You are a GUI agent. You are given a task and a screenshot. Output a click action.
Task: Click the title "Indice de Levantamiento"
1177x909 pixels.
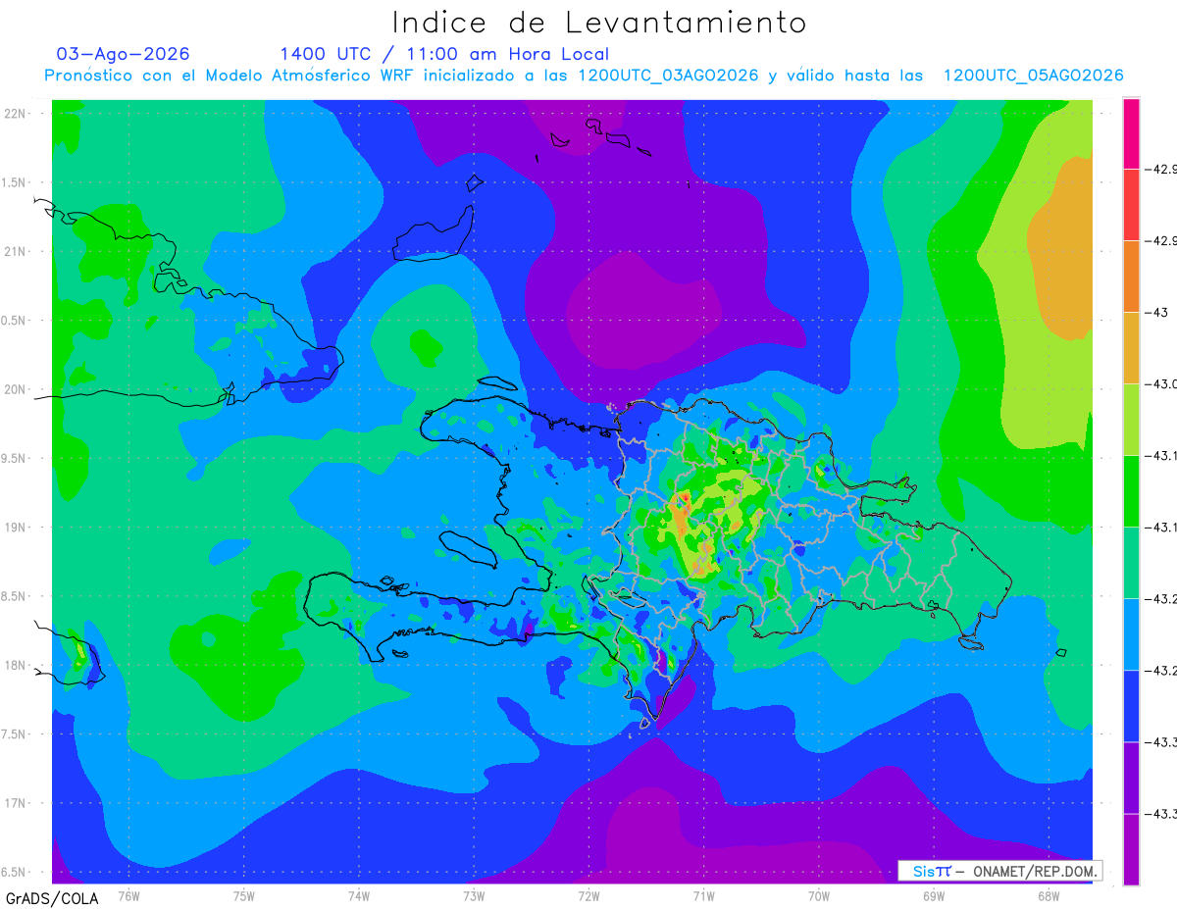click(599, 22)
